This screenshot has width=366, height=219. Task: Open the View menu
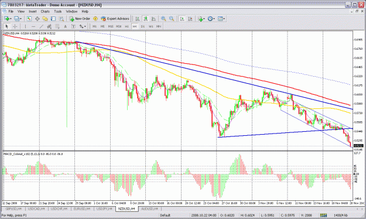[x=20, y=11]
